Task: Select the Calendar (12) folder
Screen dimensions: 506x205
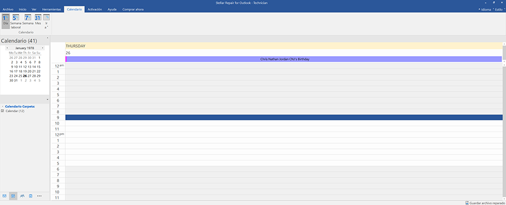Action: point(15,111)
